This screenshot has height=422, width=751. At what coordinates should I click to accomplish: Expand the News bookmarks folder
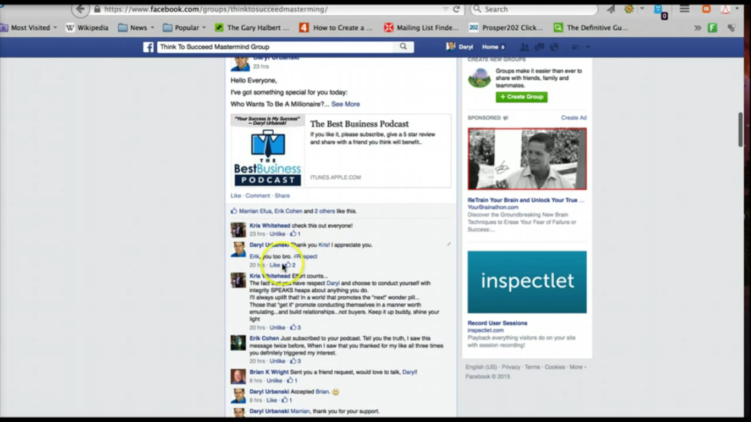[x=136, y=27]
